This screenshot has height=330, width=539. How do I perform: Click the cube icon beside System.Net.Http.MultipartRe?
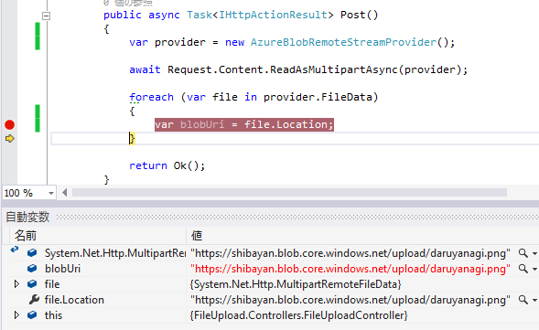click(32, 252)
